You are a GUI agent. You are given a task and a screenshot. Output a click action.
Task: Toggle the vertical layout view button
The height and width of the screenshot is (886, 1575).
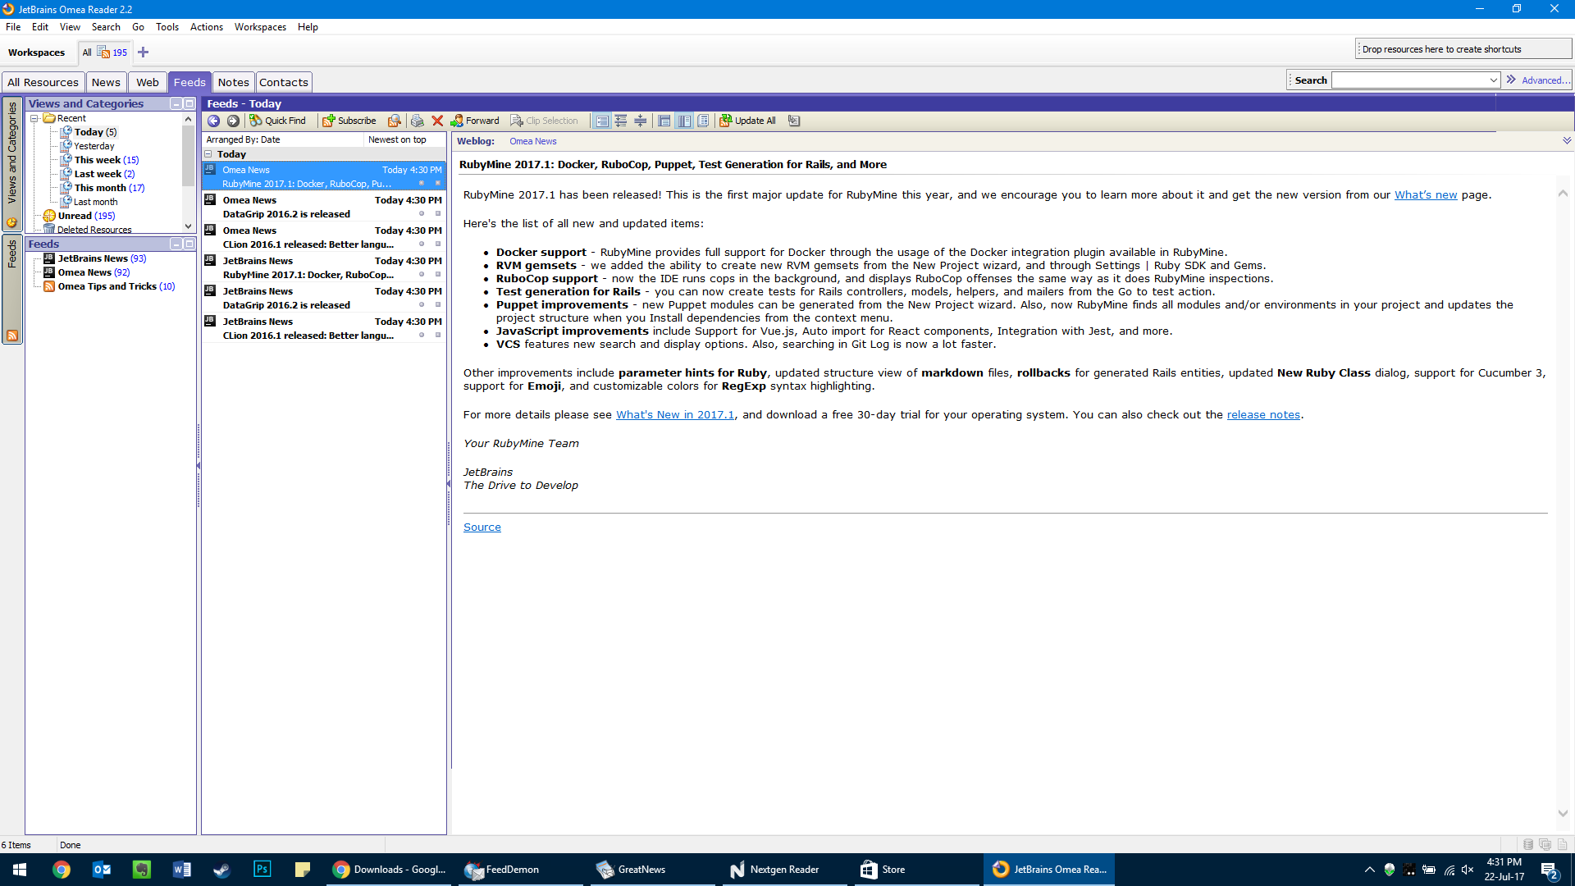point(684,121)
